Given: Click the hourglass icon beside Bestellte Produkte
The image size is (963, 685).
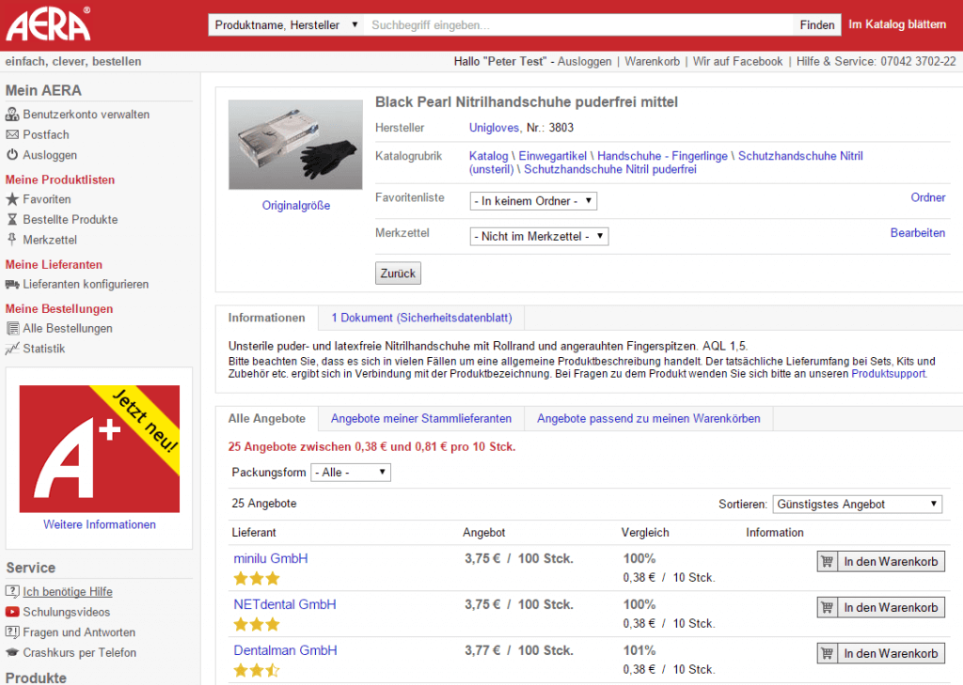Looking at the screenshot, I should (12, 220).
